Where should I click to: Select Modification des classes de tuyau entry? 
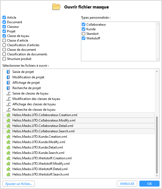point(79,99)
